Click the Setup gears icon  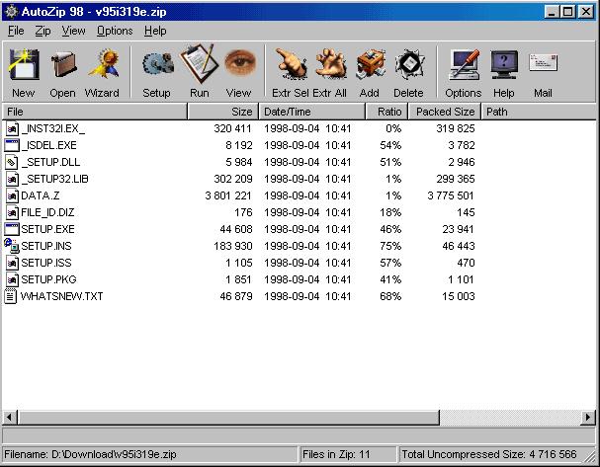(x=157, y=64)
